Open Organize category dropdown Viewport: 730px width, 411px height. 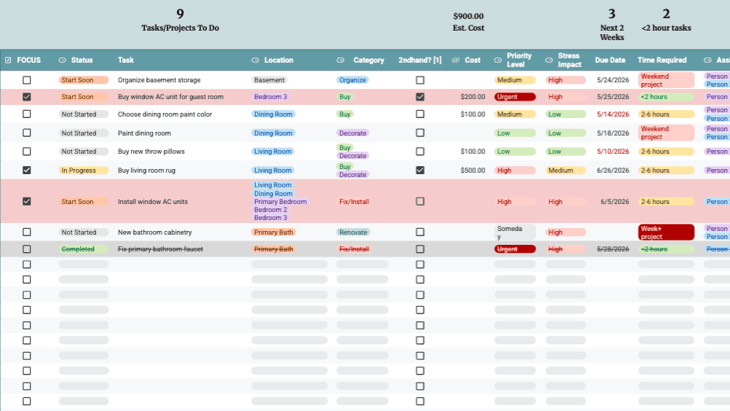click(x=353, y=80)
